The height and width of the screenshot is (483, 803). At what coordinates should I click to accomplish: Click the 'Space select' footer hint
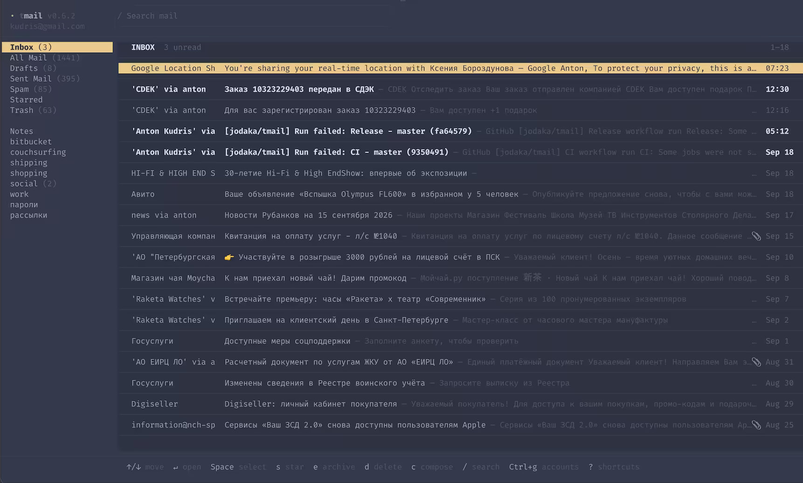coord(238,467)
